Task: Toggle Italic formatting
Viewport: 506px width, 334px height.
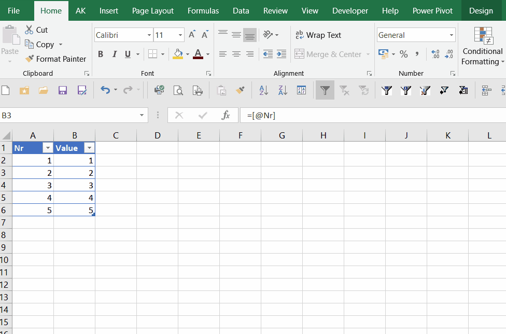Action: pyautogui.click(x=114, y=54)
